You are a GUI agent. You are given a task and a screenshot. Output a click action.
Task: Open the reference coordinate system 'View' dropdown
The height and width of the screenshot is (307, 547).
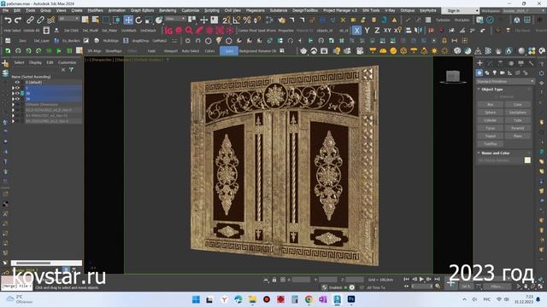point(175,19)
